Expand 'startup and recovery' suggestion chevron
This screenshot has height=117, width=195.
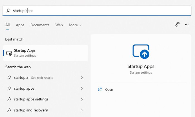82,110
